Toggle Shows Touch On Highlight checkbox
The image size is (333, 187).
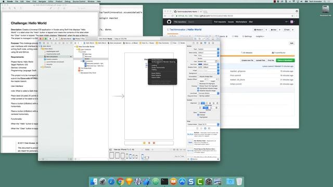198,86
